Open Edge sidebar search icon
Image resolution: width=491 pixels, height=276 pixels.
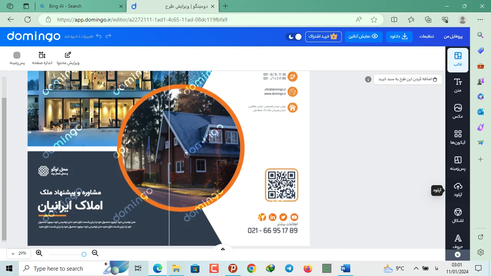pos(480,35)
